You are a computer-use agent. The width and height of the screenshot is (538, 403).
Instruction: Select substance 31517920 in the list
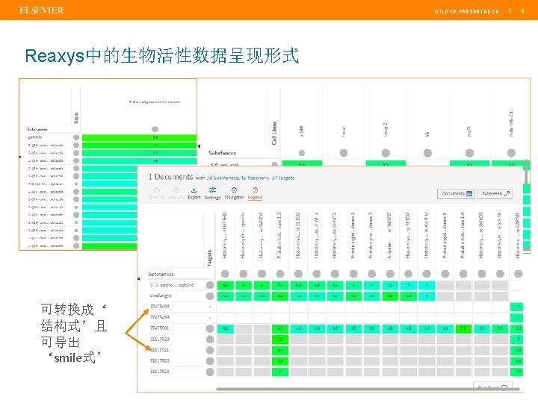pyautogui.click(x=160, y=339)
